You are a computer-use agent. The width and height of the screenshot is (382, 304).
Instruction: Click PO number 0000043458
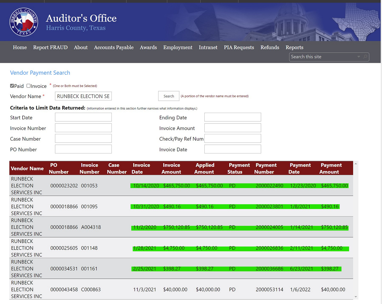[64, 290]
